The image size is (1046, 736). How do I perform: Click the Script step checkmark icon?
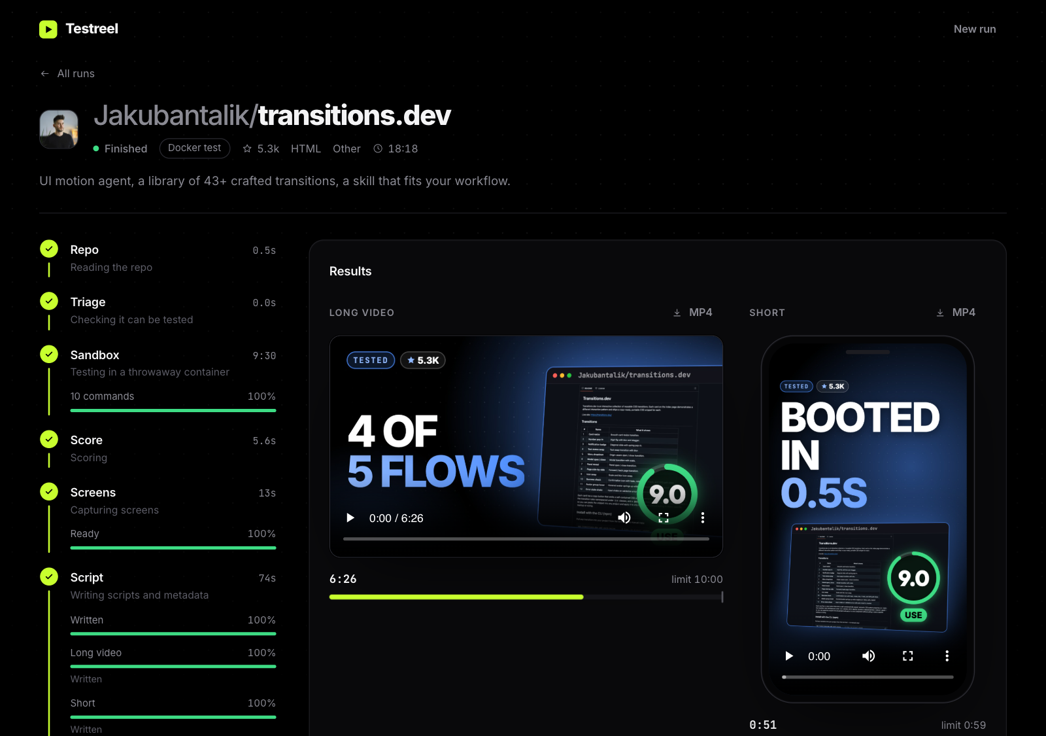pyautogui.click(x=49, y=577)
